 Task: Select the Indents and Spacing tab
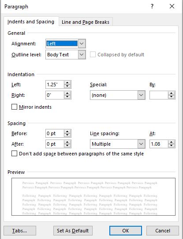pyautogui.click(x=31, y=22)
